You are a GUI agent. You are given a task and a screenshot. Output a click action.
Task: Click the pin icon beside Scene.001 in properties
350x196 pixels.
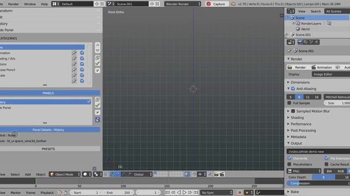point(289,51)
